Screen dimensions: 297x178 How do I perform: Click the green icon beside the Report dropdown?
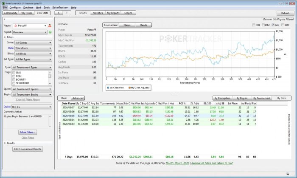tap(50, 32)
